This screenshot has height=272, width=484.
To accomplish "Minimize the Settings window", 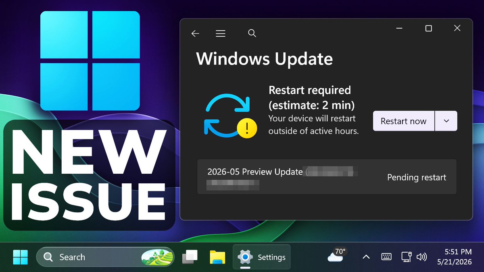I will [x=399, y=28].
